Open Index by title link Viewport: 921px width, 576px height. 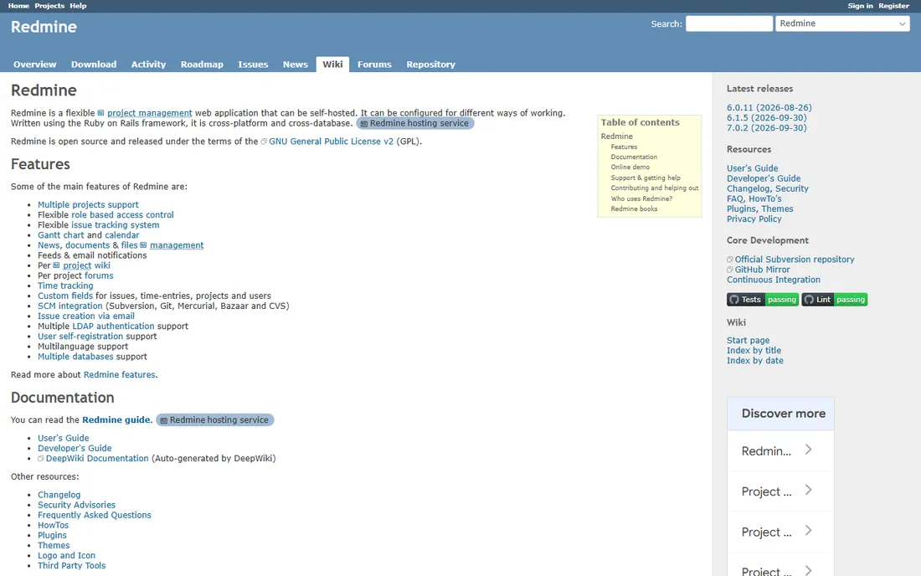tap(754, 351)
